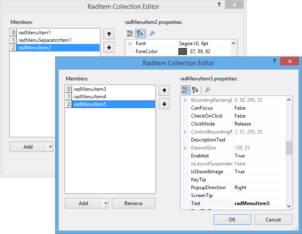Click scroll down arrow in front property grid
Image resolution: width=302 pixels, height=234 pixels.
click(x=289, y=206)
